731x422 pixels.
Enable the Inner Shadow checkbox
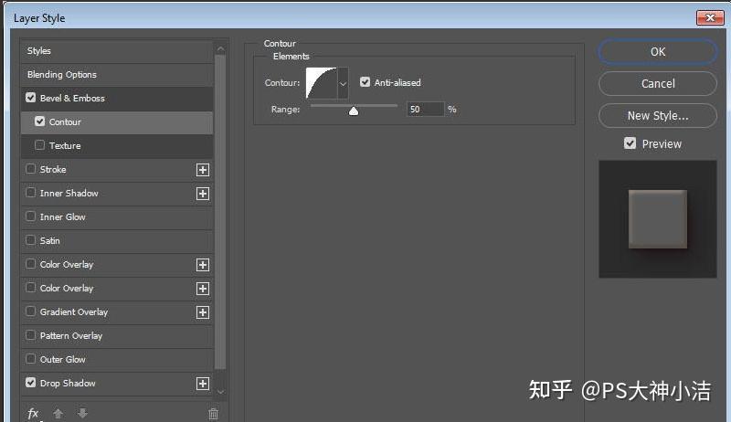click(x=31, y=193)
